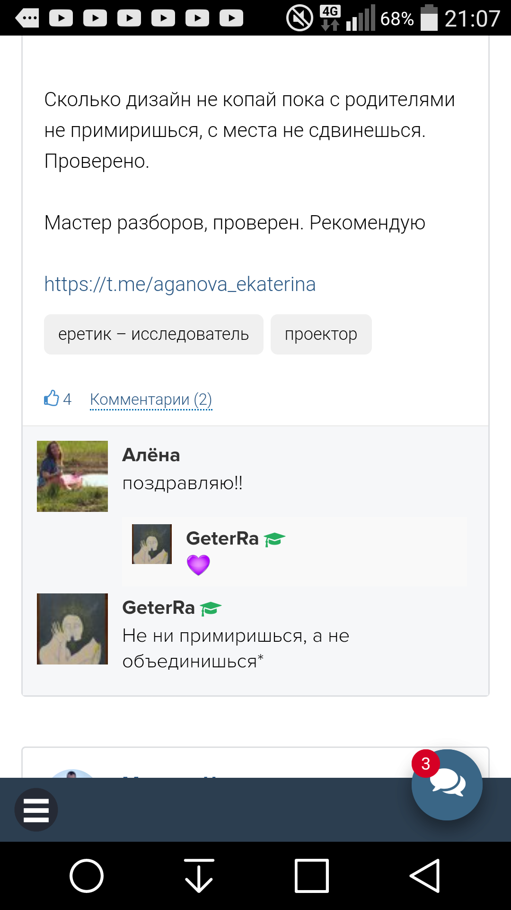The image size is (511, 910).
Task: Click GeterRa username in nested reply
Action: tap(222, 538)
